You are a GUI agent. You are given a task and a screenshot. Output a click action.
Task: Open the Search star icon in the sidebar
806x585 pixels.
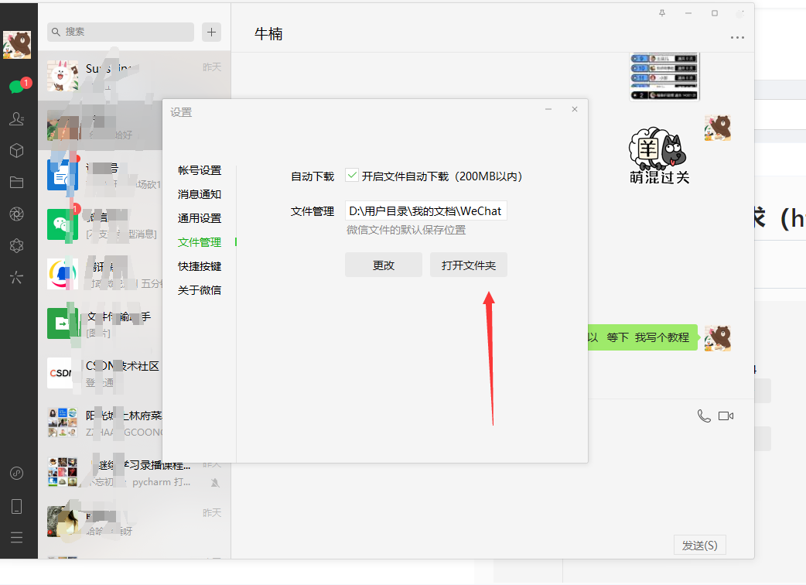[x=17, y=278]
